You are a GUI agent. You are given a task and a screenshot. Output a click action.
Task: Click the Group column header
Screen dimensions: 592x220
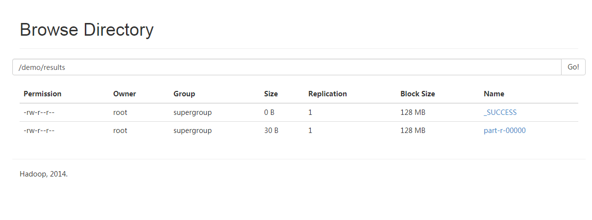(x=184, y=94)
